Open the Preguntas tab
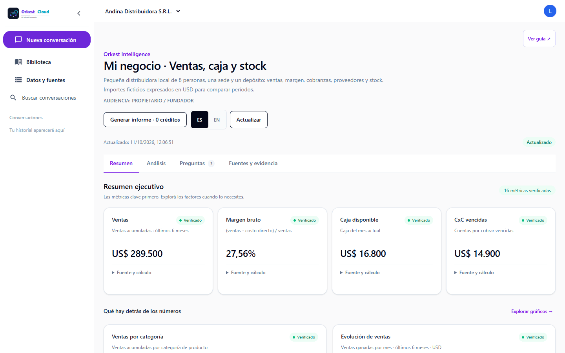This screenshot has height=353, width=565. tap(197, 163)
